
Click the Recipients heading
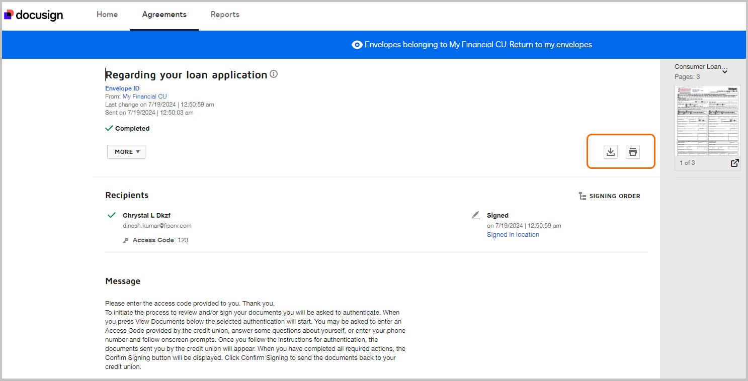point(127,195)
